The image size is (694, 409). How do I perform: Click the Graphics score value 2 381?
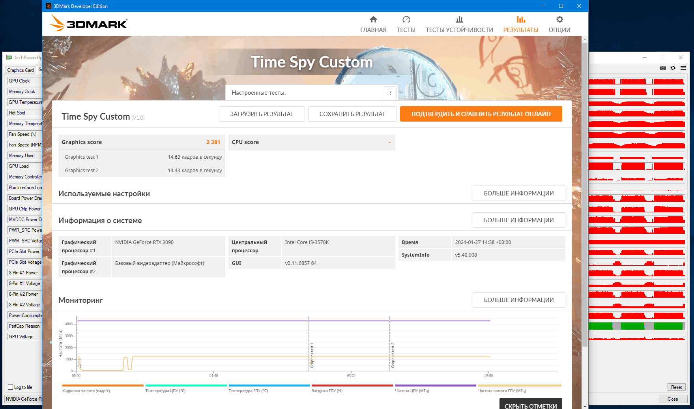click(x=213, y=142)
